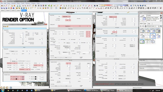Image resolution: width=163 pixels, height=92 pixels.
Task: Click the black BG color swatch
Action: tap(16, 79)
